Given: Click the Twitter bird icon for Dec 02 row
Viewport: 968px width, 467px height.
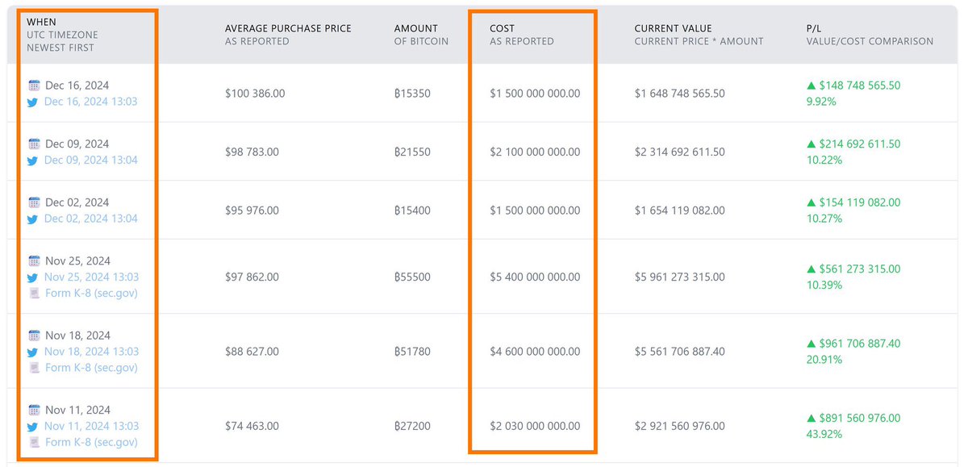Looking at the screenshot, I should (34, 219).
